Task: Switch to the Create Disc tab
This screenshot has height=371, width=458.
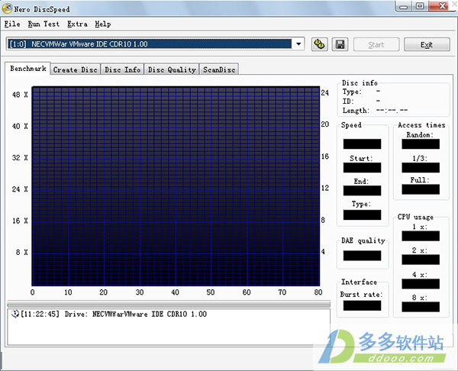Action: point(76,69)
